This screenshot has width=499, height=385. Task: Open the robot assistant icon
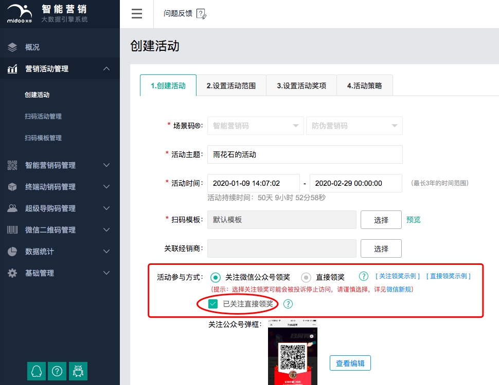[x=78, y=371]
